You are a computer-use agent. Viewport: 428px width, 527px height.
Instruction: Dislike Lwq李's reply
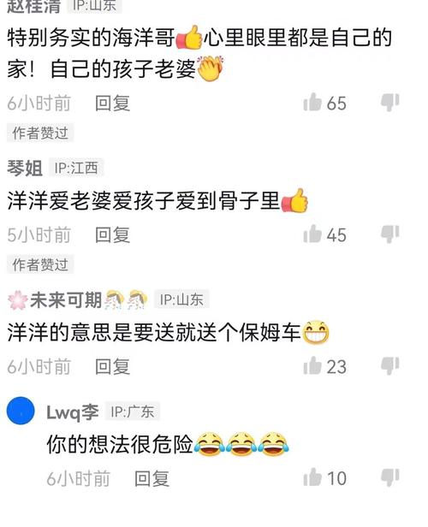[390, 477]
